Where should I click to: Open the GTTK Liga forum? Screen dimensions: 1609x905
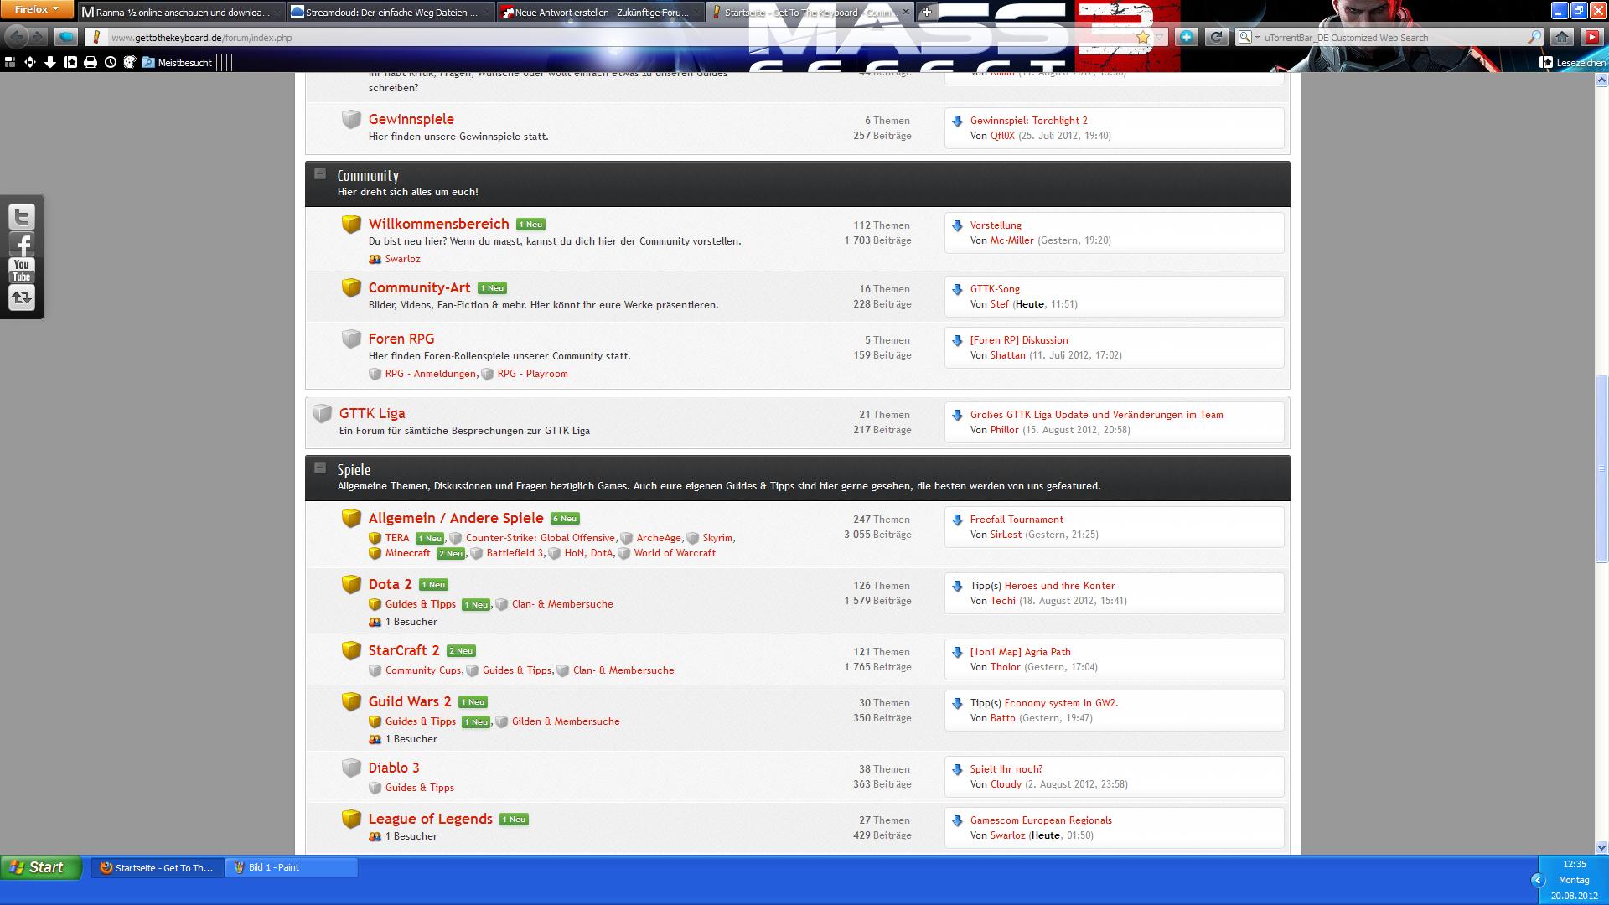(372, 413)
